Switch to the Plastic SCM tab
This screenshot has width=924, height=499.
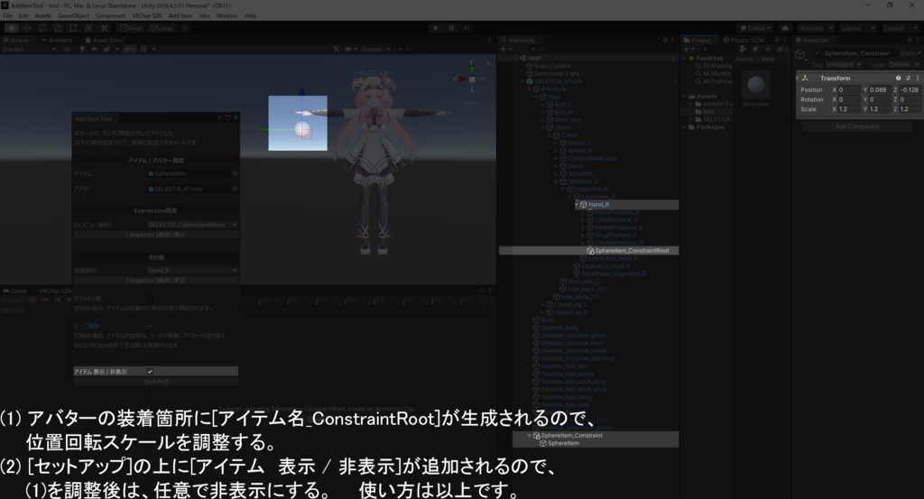[744, 40]
